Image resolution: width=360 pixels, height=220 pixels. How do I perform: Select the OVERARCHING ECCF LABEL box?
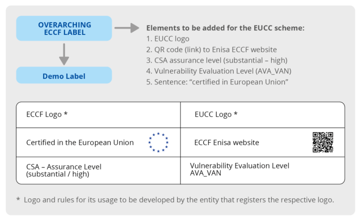(64, 28)
